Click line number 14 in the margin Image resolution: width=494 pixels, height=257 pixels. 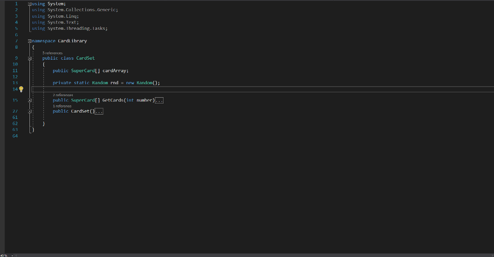point(15,89)
